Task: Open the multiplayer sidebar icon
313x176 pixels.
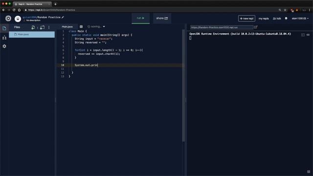Action: pos(4,38)
